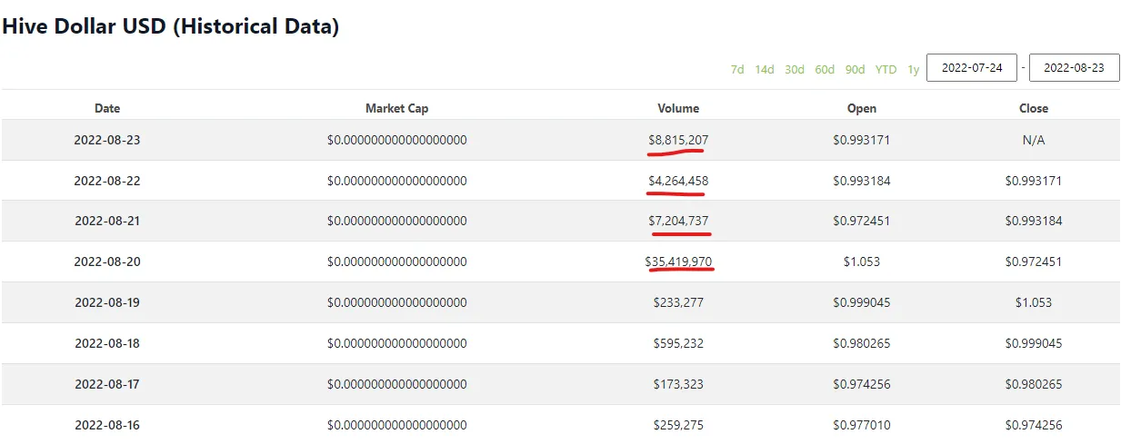Click the Date column header
This screenshot has height=444, width=1121.
(x=107, y=108)
